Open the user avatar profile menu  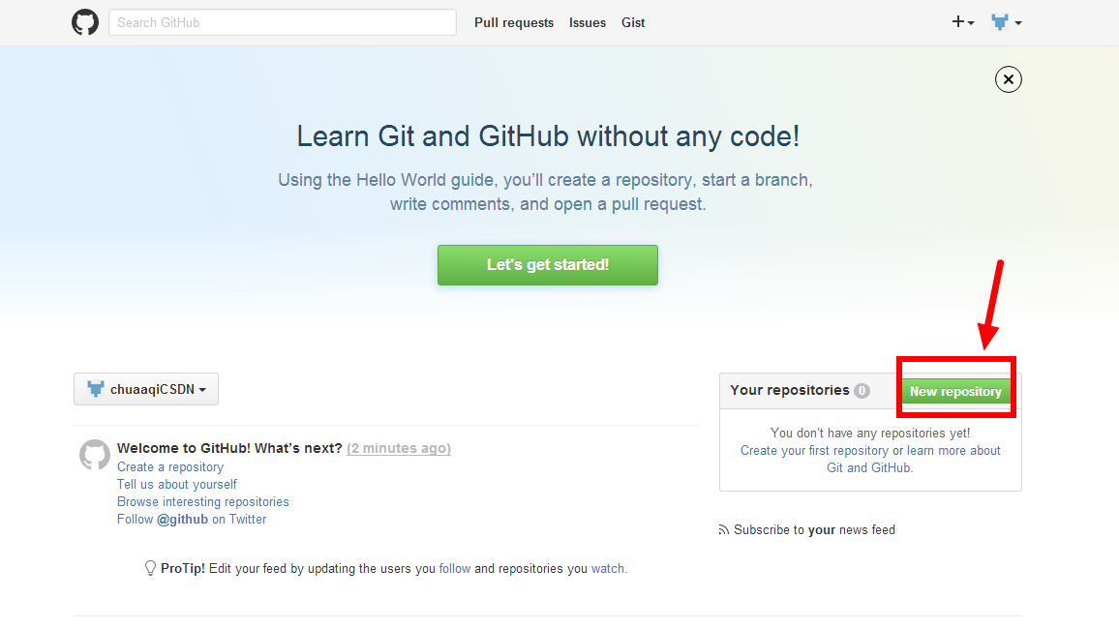point(1007,22)
